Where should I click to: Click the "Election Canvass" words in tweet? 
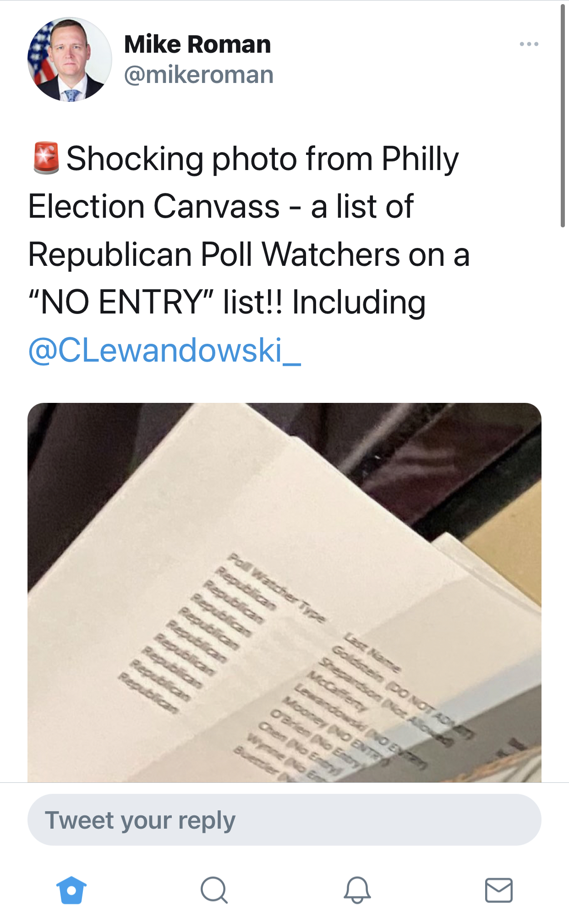pyautogui.click(x=153, y=207)
